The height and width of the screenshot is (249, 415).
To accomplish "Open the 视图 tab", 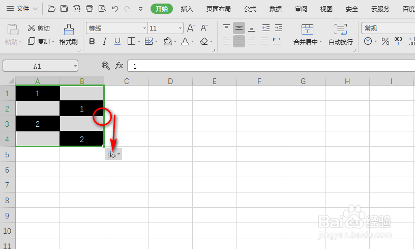I will tap(327, 9).
